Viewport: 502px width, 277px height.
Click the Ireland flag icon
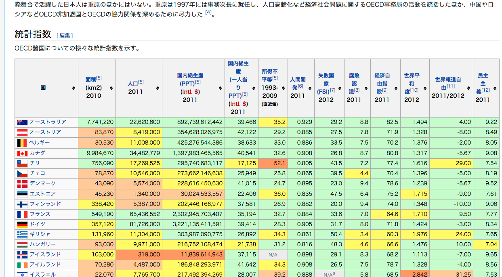[x=22, y=264]
